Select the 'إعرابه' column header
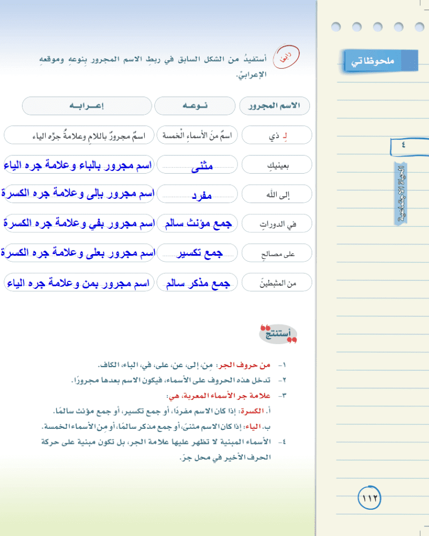The width and height of the screenshot is (429, 536). click(87, 106)
